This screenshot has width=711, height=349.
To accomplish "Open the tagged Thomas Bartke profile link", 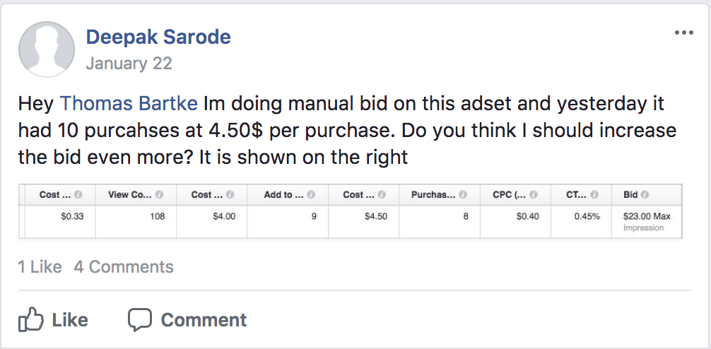I will click(129, 103).
